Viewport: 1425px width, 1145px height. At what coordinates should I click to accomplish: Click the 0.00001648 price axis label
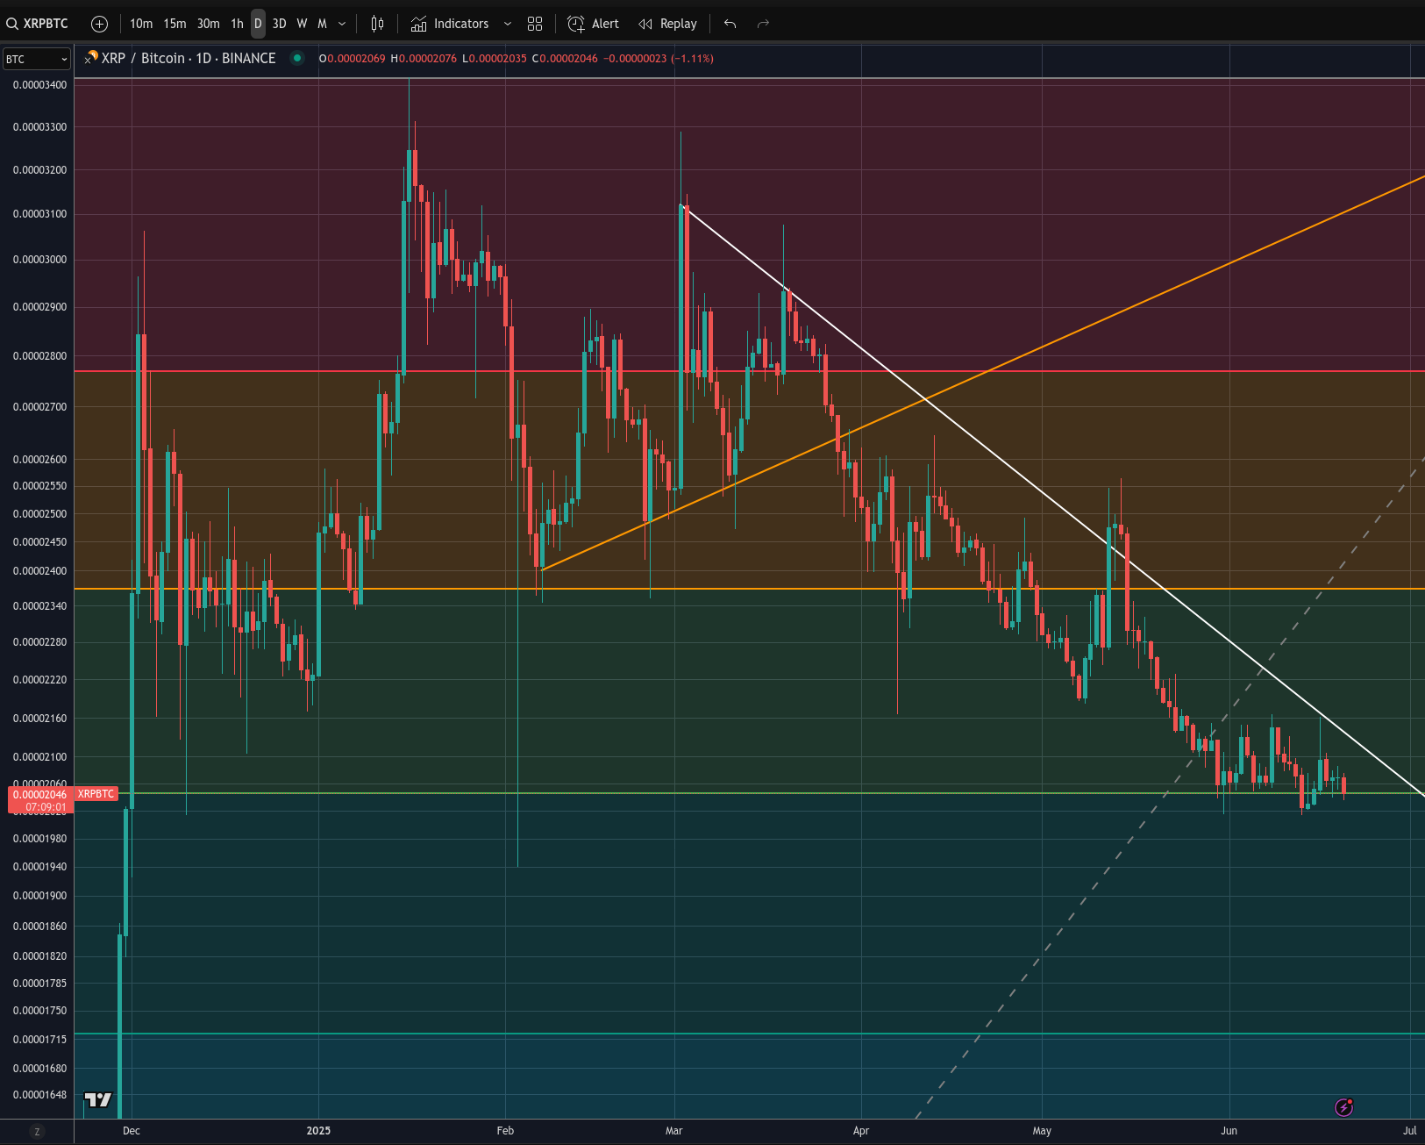click(x=39, y=1095)
